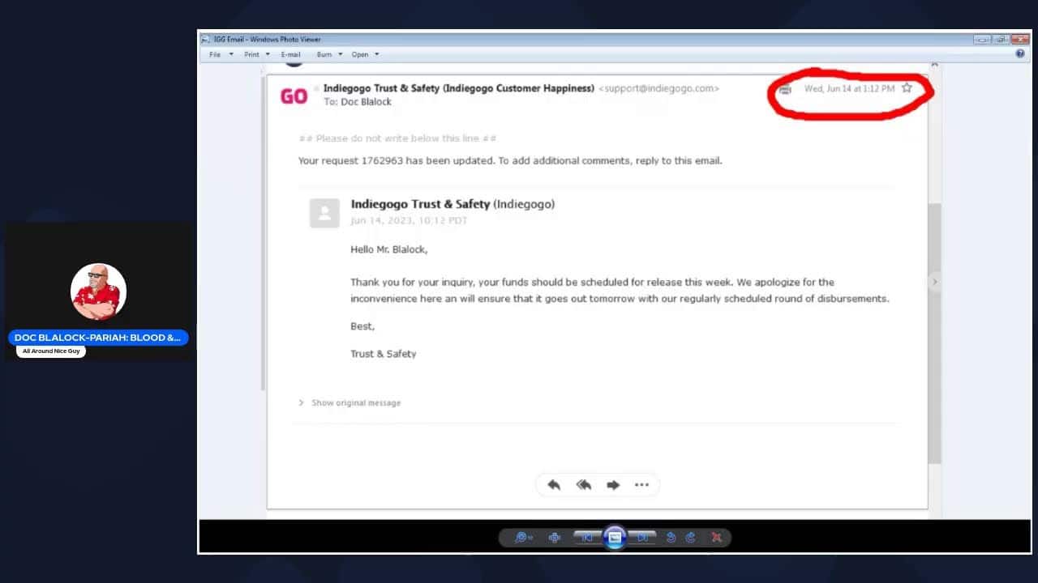Click the E-mail toolbar item

click(x=290, y=54)
